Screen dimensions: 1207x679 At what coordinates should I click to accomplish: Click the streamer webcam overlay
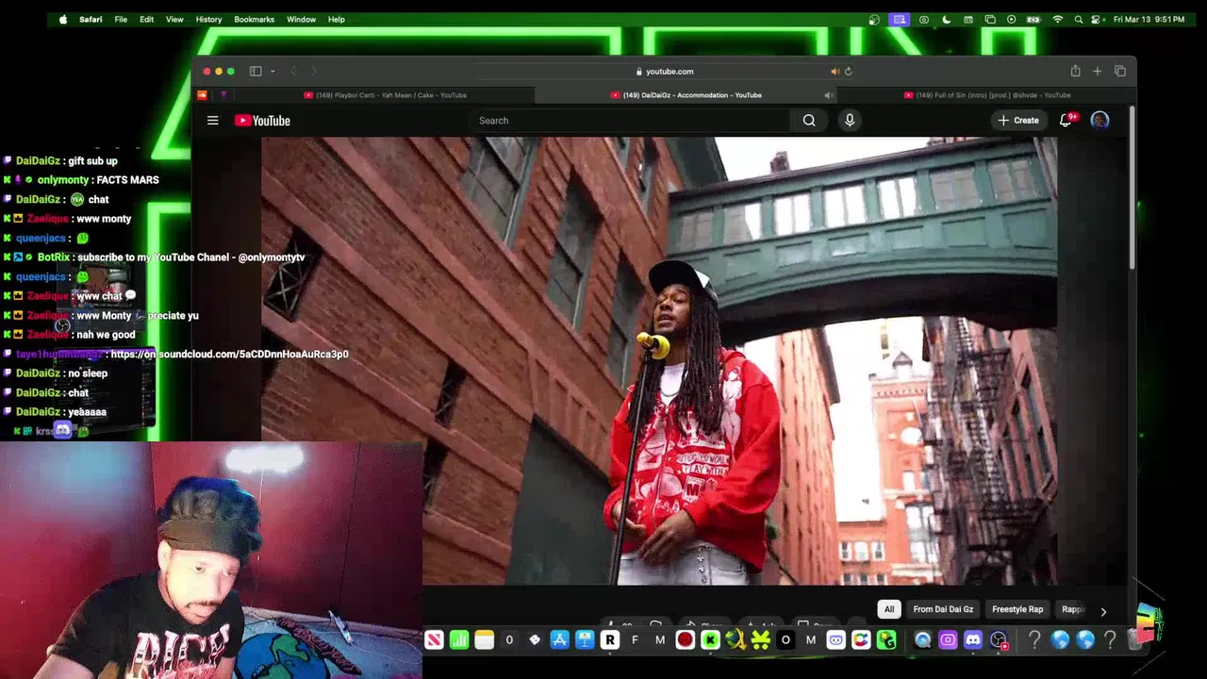tap(211, 560)
